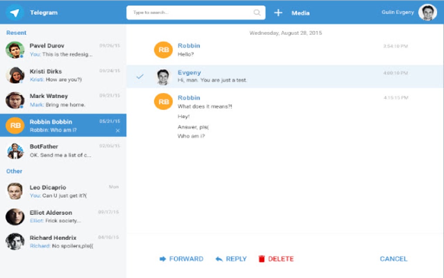444x278 pixels.
Task: Click BotFather's avatar
Action: [x=15, y=150]
